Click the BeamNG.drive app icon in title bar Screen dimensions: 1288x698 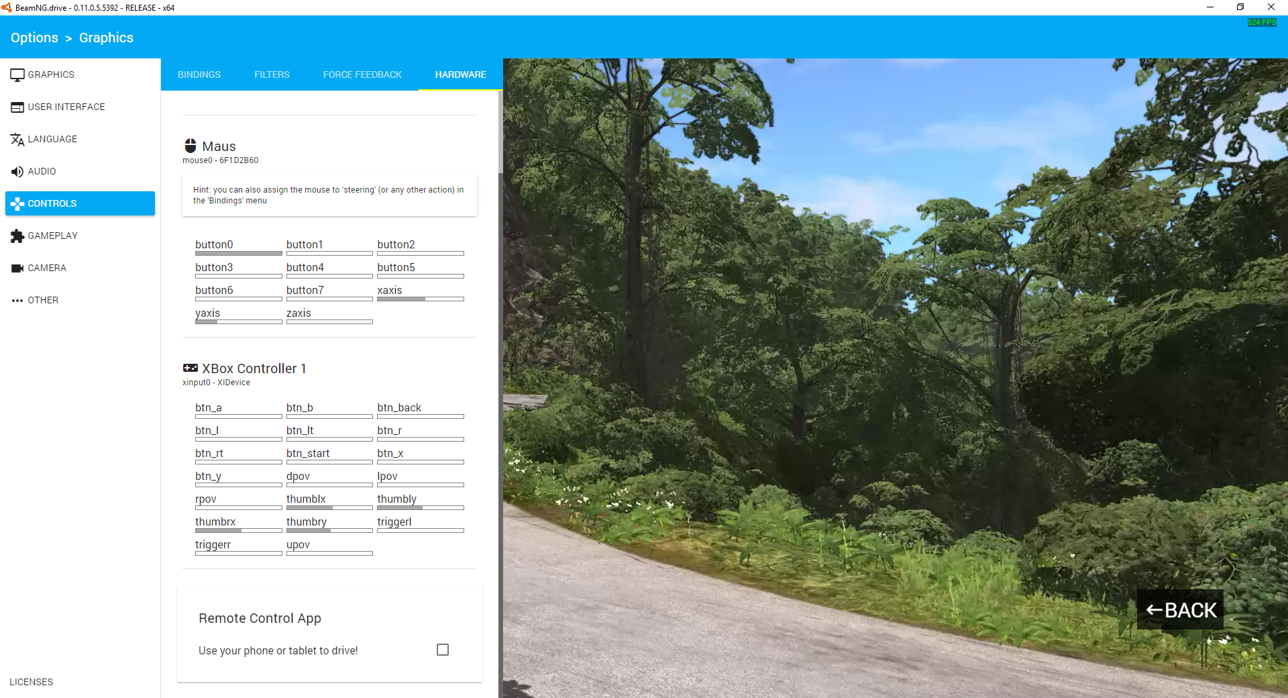(7, 7)
